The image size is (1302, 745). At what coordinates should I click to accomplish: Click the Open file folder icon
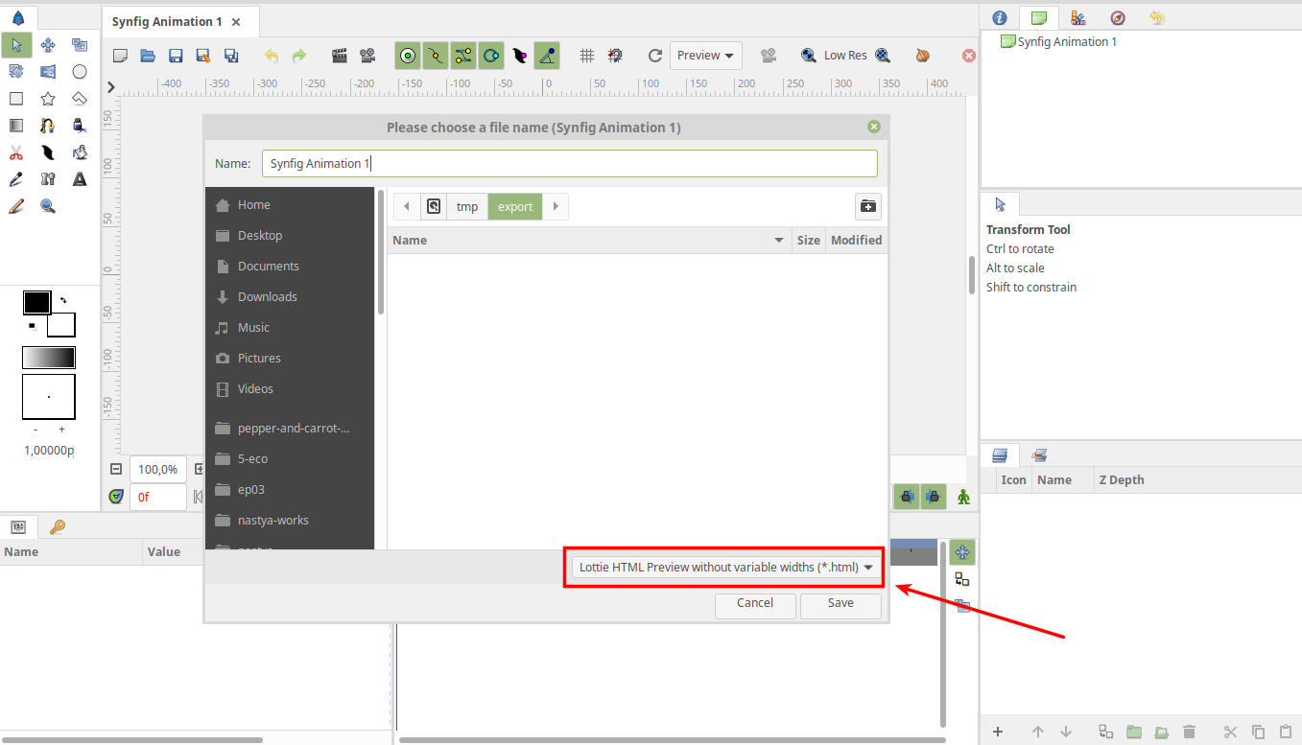tap(148, 56)
